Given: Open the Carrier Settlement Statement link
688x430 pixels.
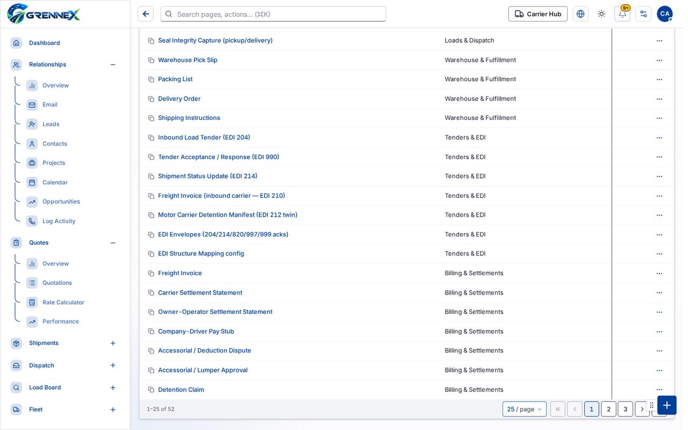Looking at the screenshot, I should coord(200,292).
